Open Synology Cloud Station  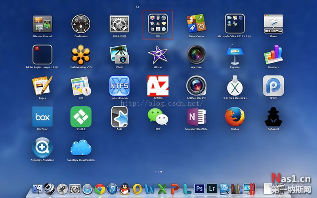81,147
